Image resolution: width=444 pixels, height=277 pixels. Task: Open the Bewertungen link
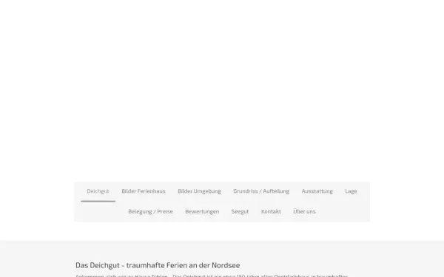pyautogui.click(x=202, y=212)
